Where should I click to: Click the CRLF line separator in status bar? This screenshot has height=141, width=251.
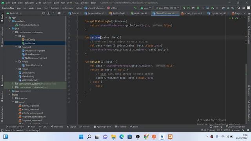coord(219,130)
